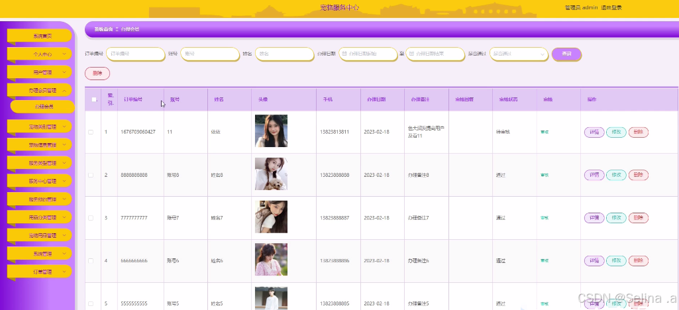679x310 pixels.
Task: Expand the 系统管理 sidebar menu
Action: click(x=39, y=254)
